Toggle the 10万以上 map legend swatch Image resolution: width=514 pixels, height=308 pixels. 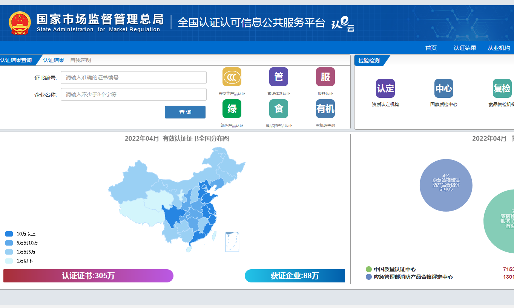[9, 234]
